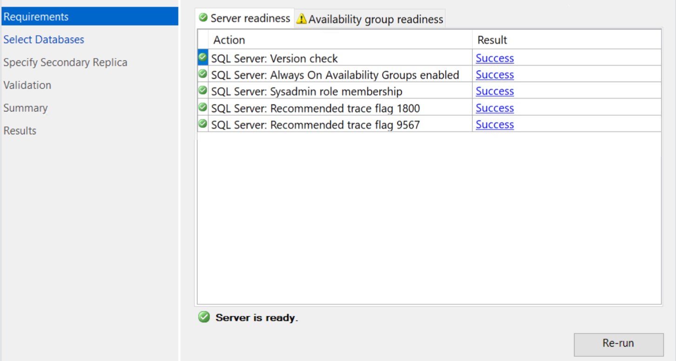This screenshot has width=676, height=361.
Task: Open Success link for Always On Availability Groups enabled
Action: coord(494,75)
